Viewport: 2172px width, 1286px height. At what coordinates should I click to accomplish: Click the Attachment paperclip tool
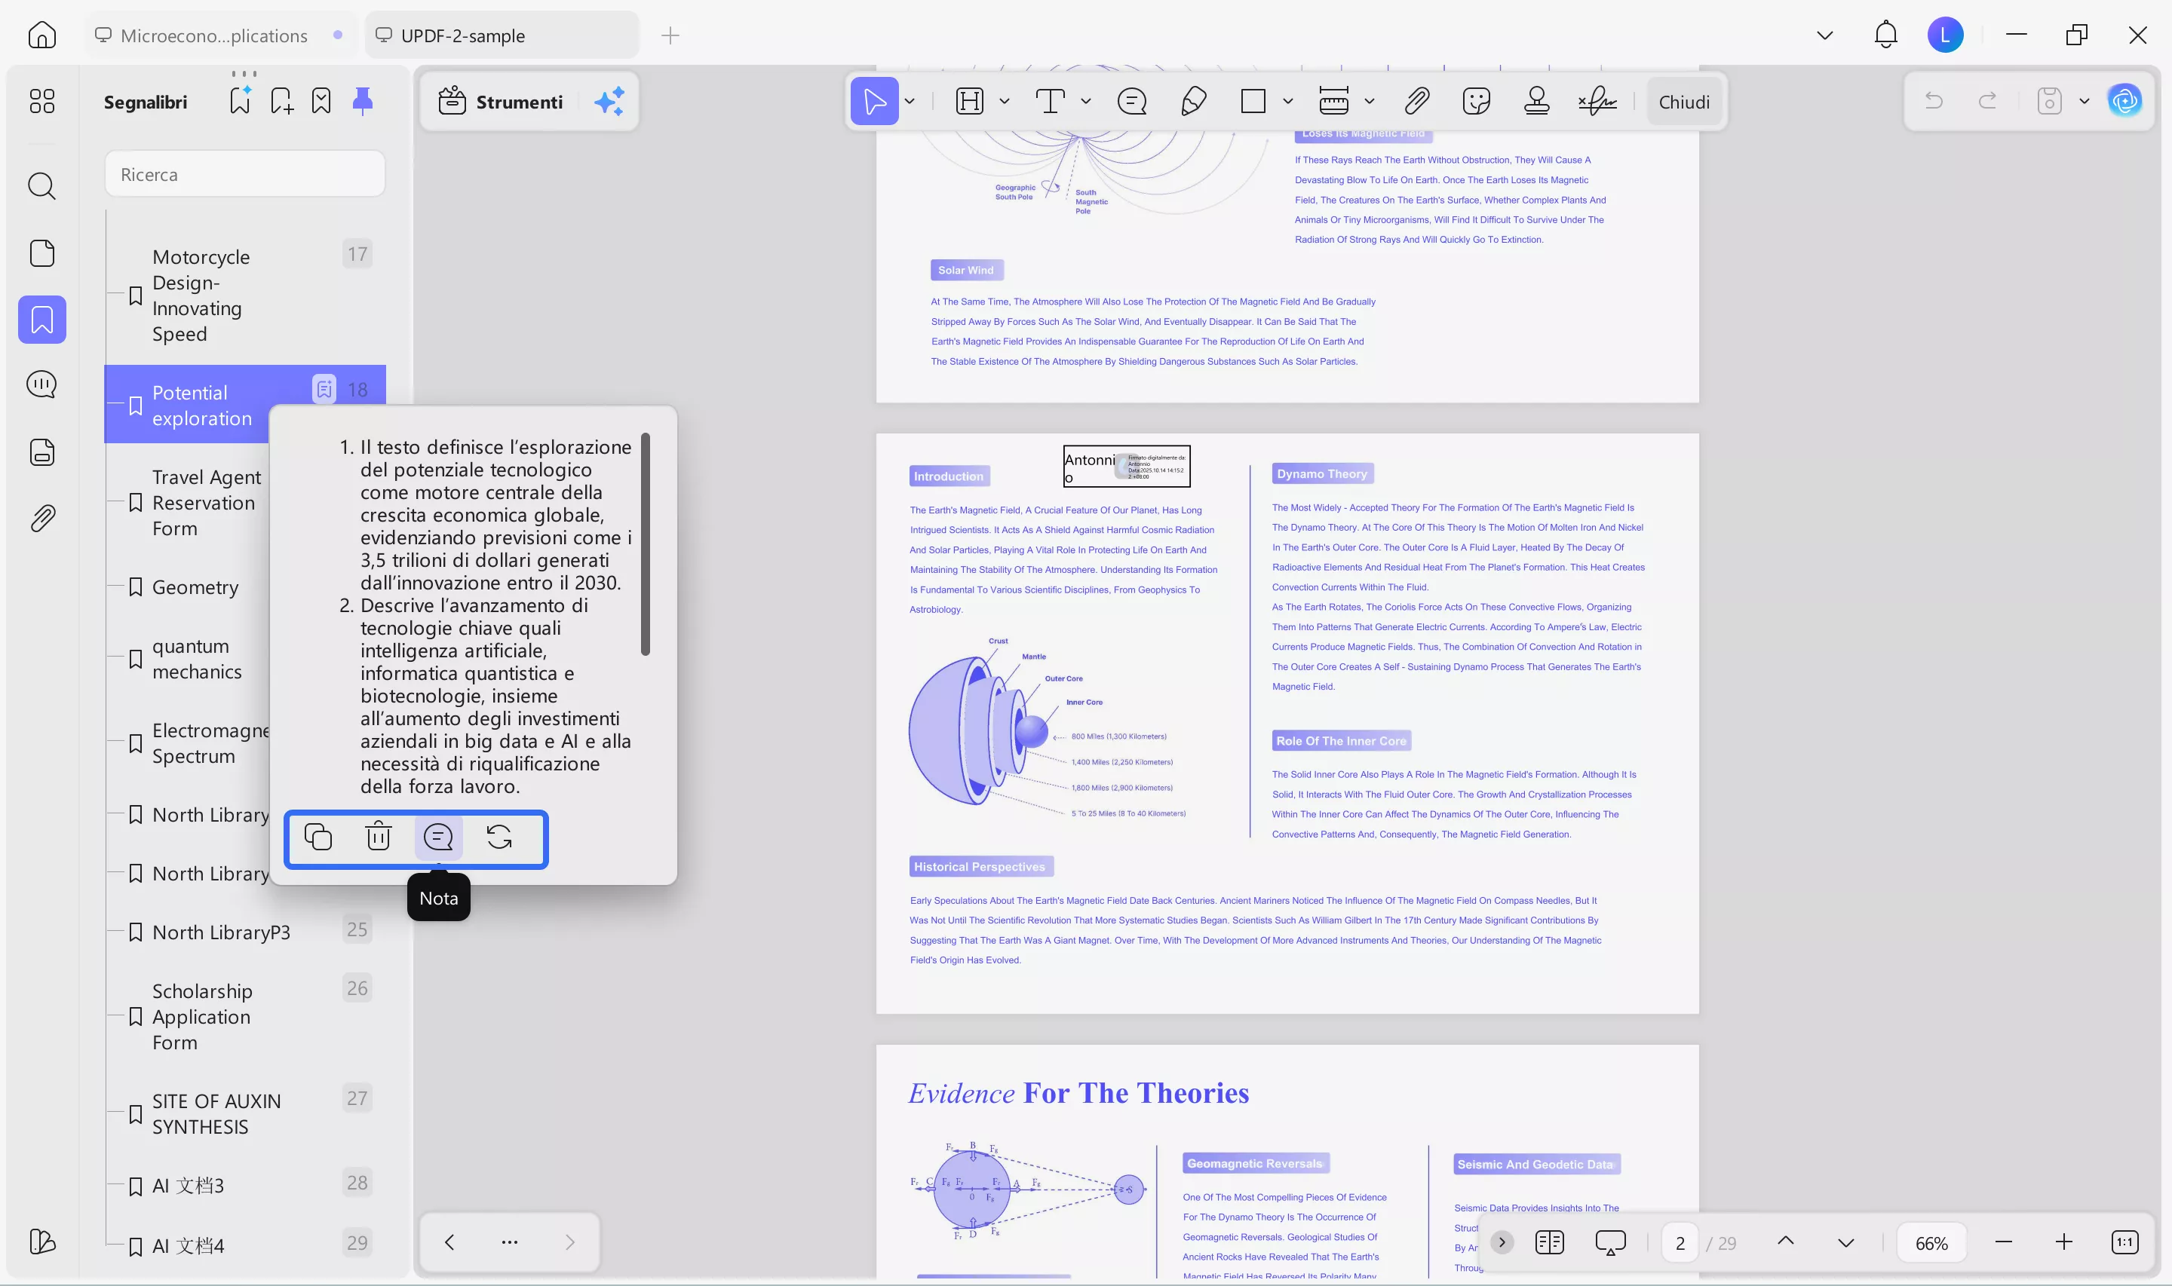coord(1416,100)
